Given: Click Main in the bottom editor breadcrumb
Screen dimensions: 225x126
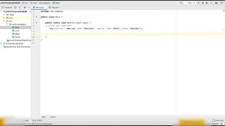Looking at the screenshot, I should tap(44, 117).
